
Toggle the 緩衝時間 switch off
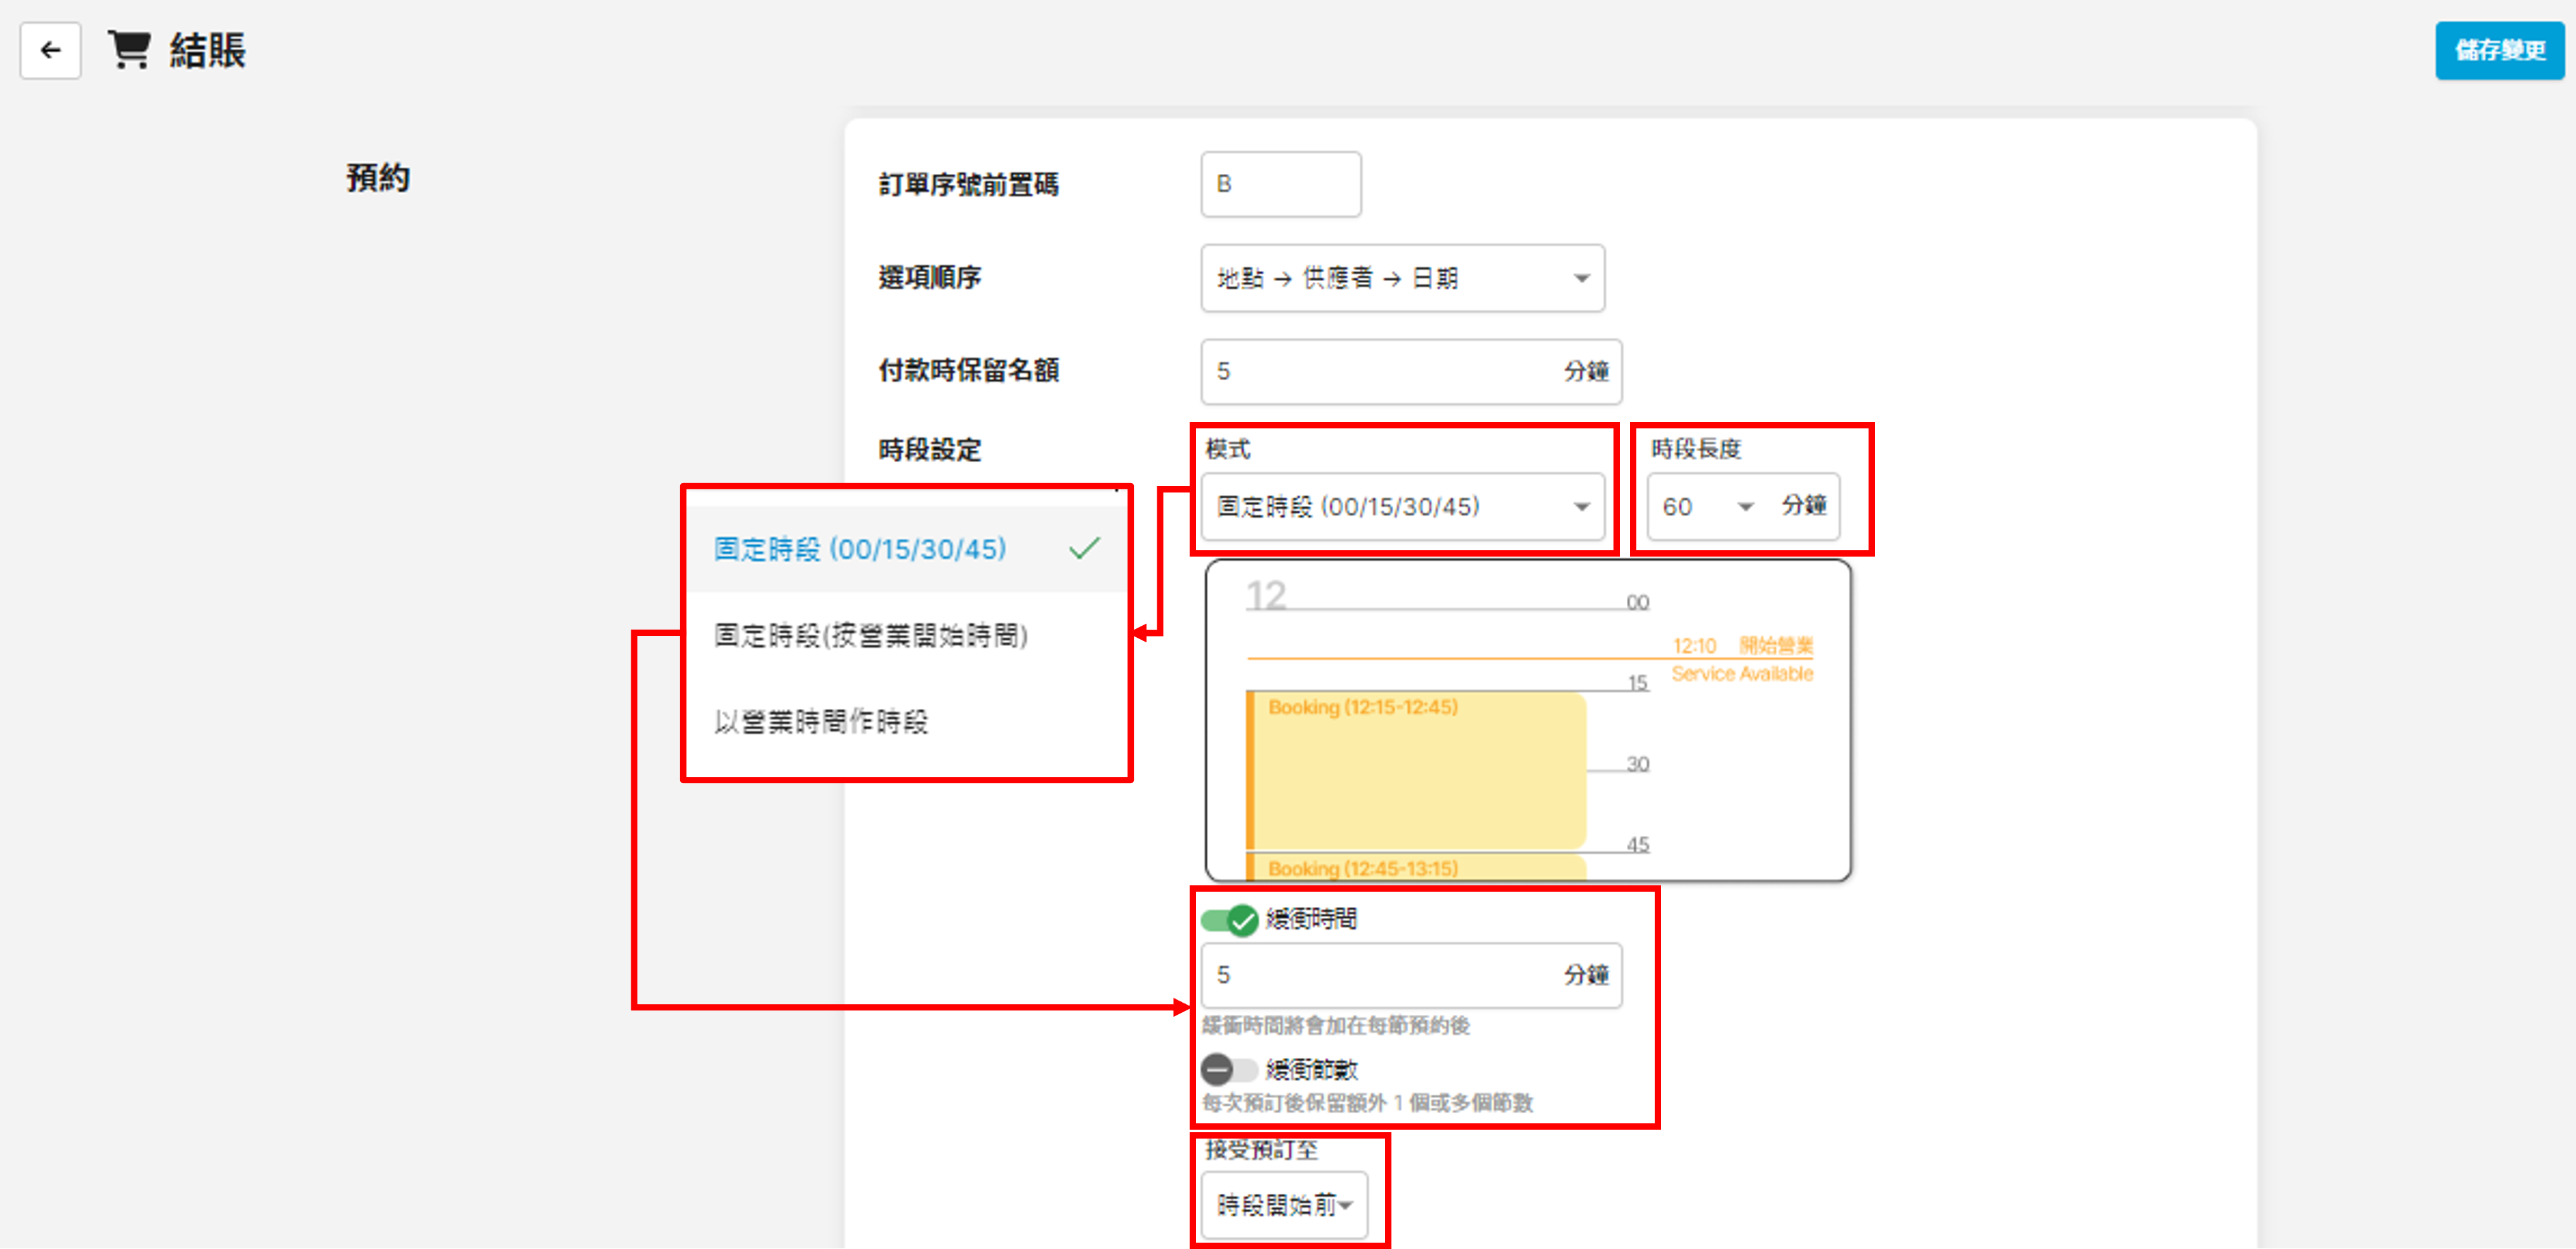click(x=1229, y=919)
